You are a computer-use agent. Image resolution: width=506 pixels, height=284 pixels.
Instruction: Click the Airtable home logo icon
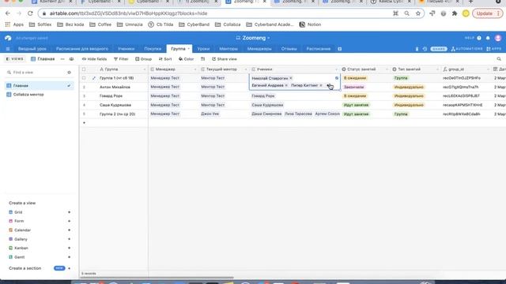(x=8, y=38)
